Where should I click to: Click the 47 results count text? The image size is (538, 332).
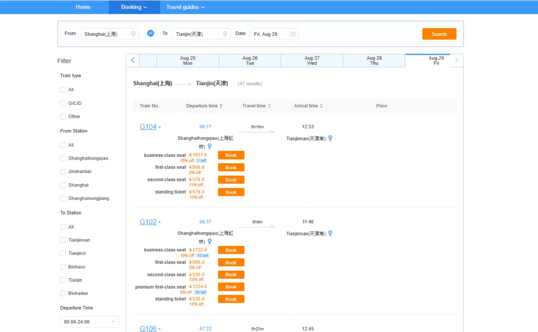point(250,84)
